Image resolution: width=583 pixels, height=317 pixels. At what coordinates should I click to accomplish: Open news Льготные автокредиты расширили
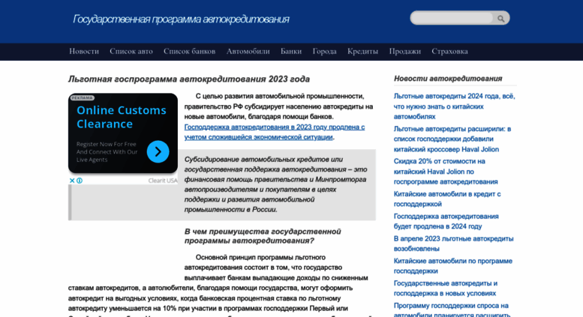(x=452, y=139)
